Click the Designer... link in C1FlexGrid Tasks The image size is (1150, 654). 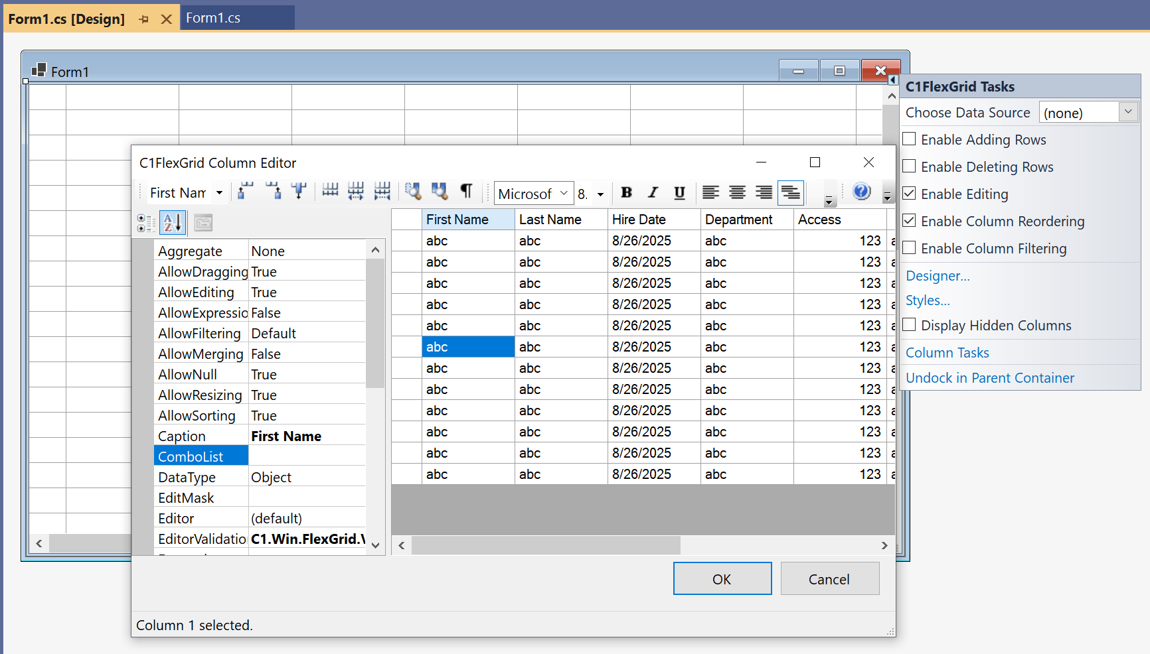coord(937,275)
